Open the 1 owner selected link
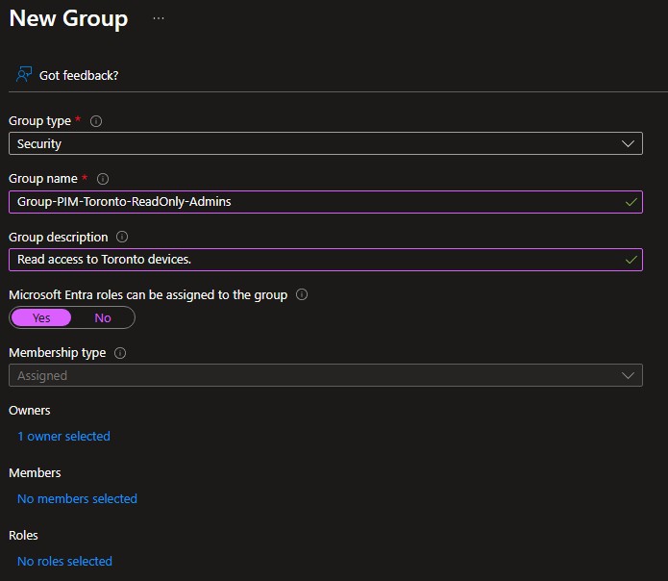 tap(63, 436)
